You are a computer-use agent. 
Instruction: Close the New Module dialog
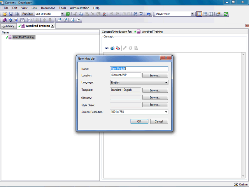pos(166,58)
